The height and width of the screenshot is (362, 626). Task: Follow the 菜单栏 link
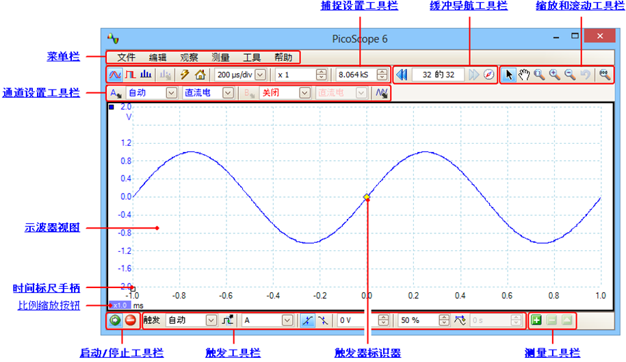tap(64, 57)
